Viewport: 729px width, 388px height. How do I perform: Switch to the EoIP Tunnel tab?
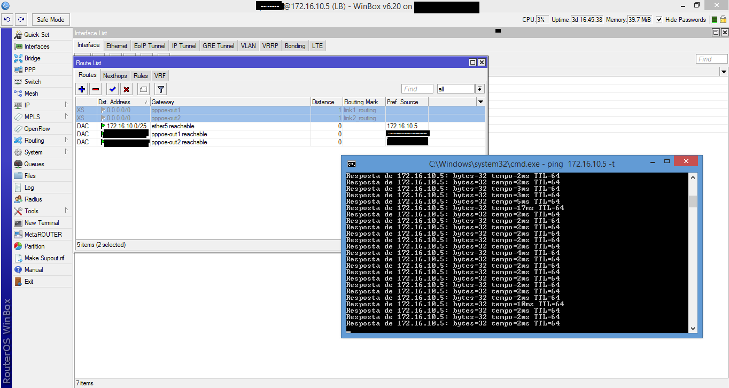[x=150, y=46]
